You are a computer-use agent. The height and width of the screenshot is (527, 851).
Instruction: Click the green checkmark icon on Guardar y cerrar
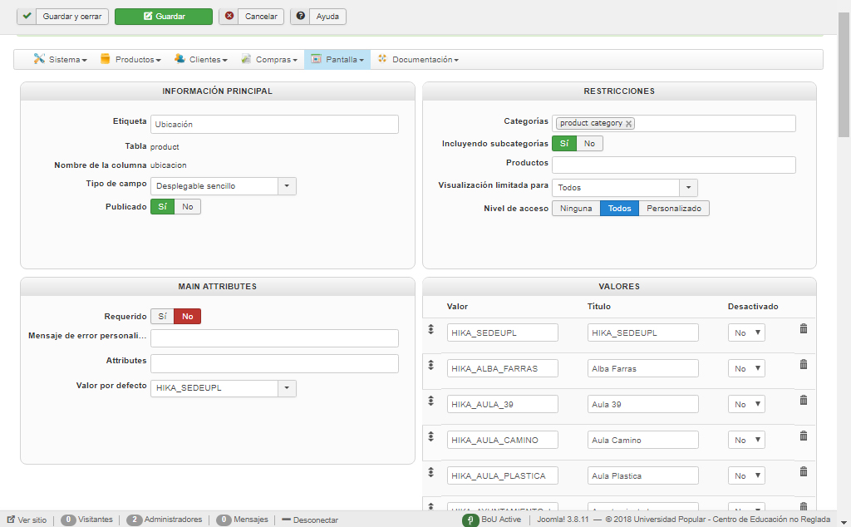(x=27, y=17)
